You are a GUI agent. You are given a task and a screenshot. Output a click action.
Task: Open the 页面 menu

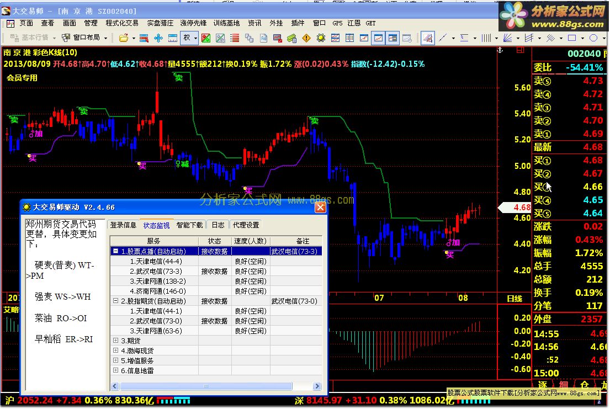[26, 23]
